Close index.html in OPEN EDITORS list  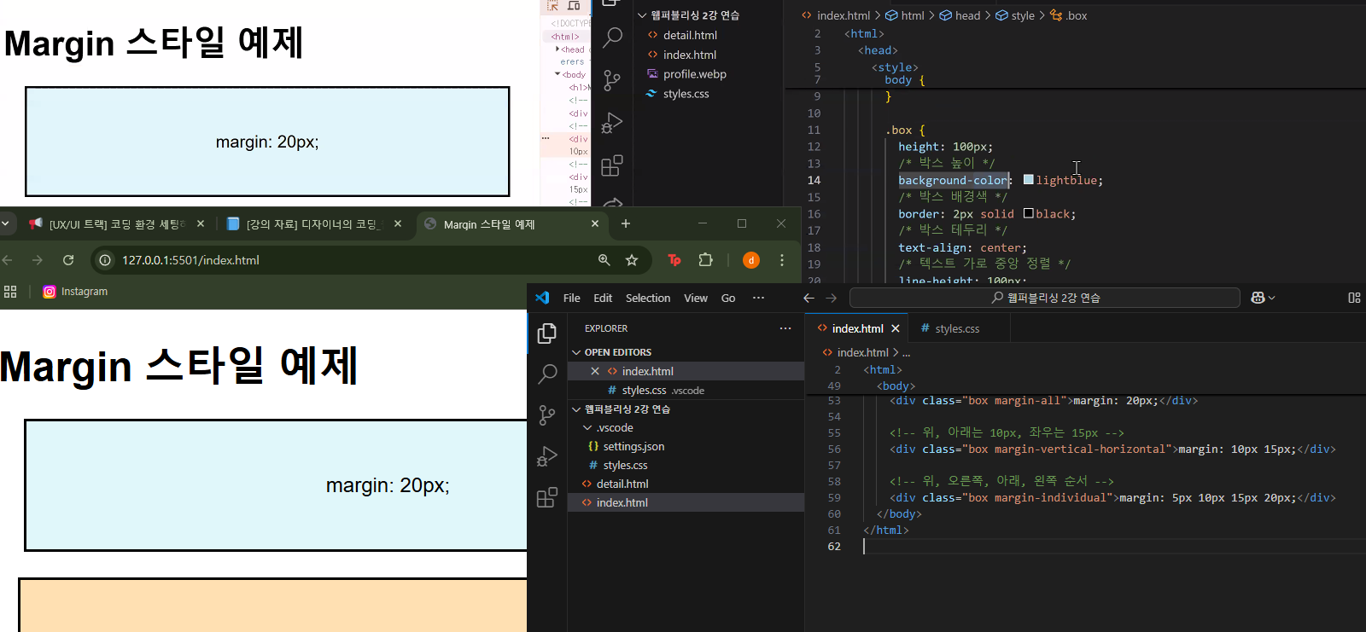[595, 371]
